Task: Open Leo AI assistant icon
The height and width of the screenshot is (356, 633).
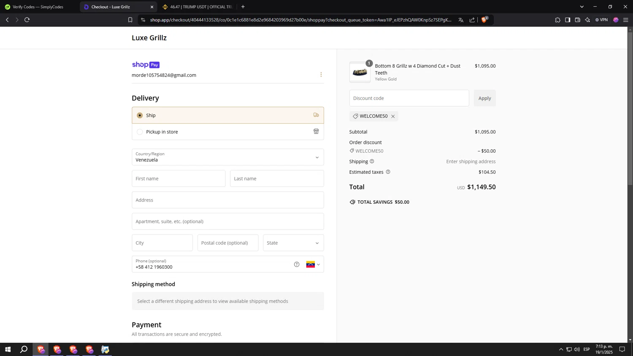Action: [587, 20]
